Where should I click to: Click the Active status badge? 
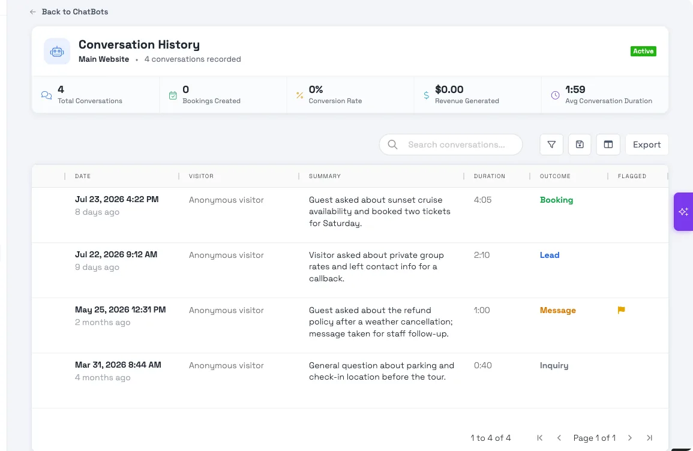tap(643, 51)
